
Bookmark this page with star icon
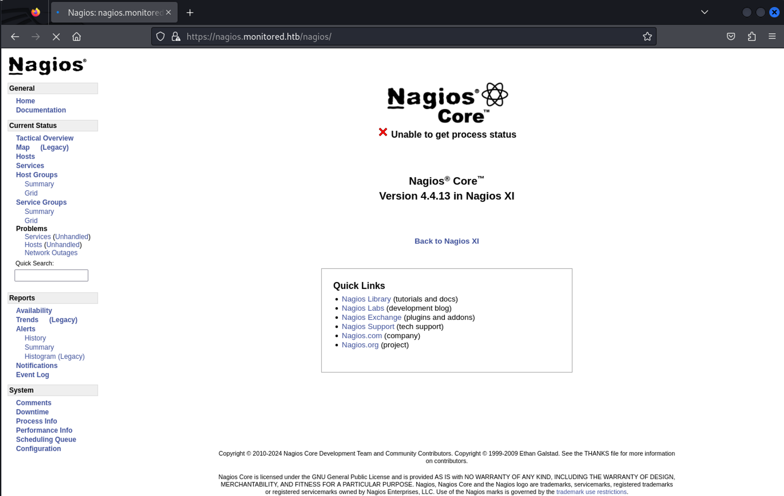[647, 36]
